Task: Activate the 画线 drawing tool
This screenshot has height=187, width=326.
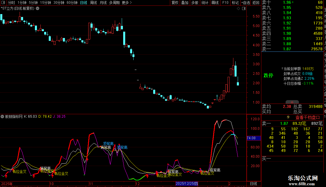Action: (x=215, y=3)
